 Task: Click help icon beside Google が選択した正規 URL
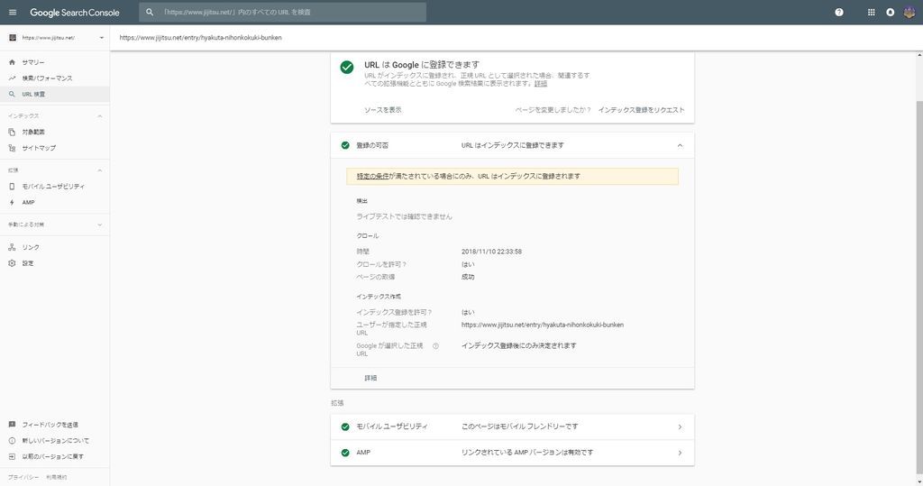435,346
